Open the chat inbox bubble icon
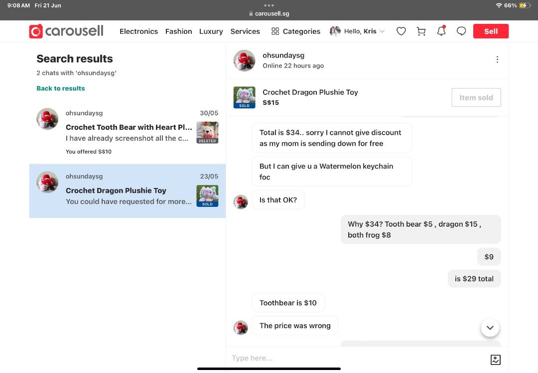This screenshot has height=373, width=538. [x=461, y=31]
